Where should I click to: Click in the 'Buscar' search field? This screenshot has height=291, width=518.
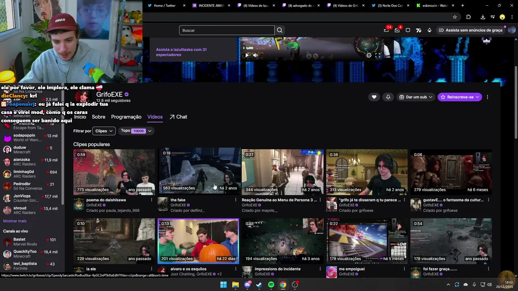click(227, 30)
